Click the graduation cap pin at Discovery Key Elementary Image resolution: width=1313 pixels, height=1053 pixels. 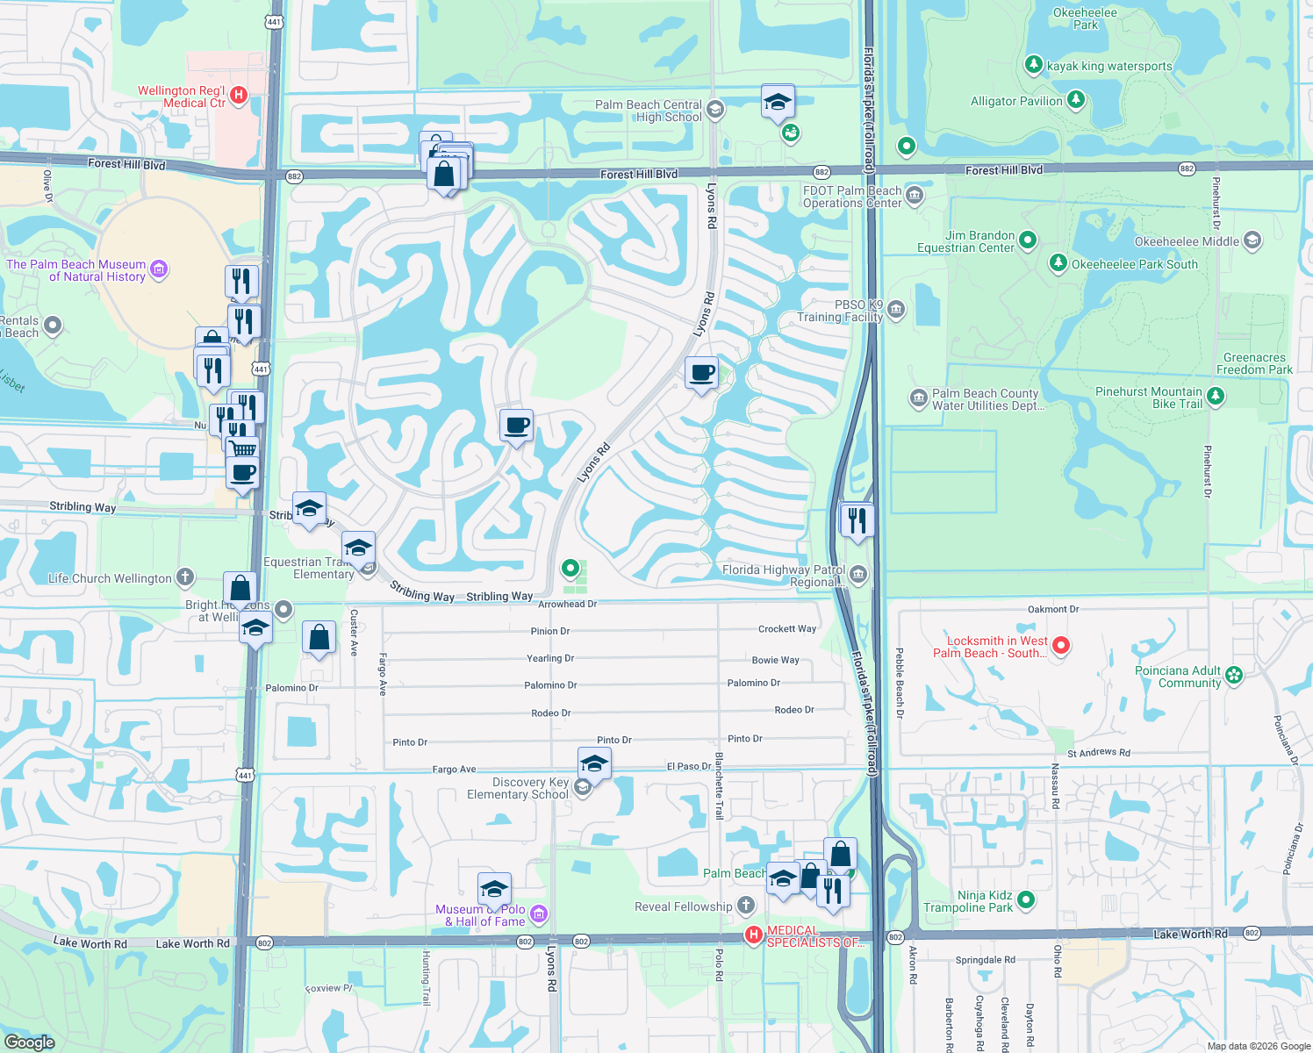click(593, 762)
